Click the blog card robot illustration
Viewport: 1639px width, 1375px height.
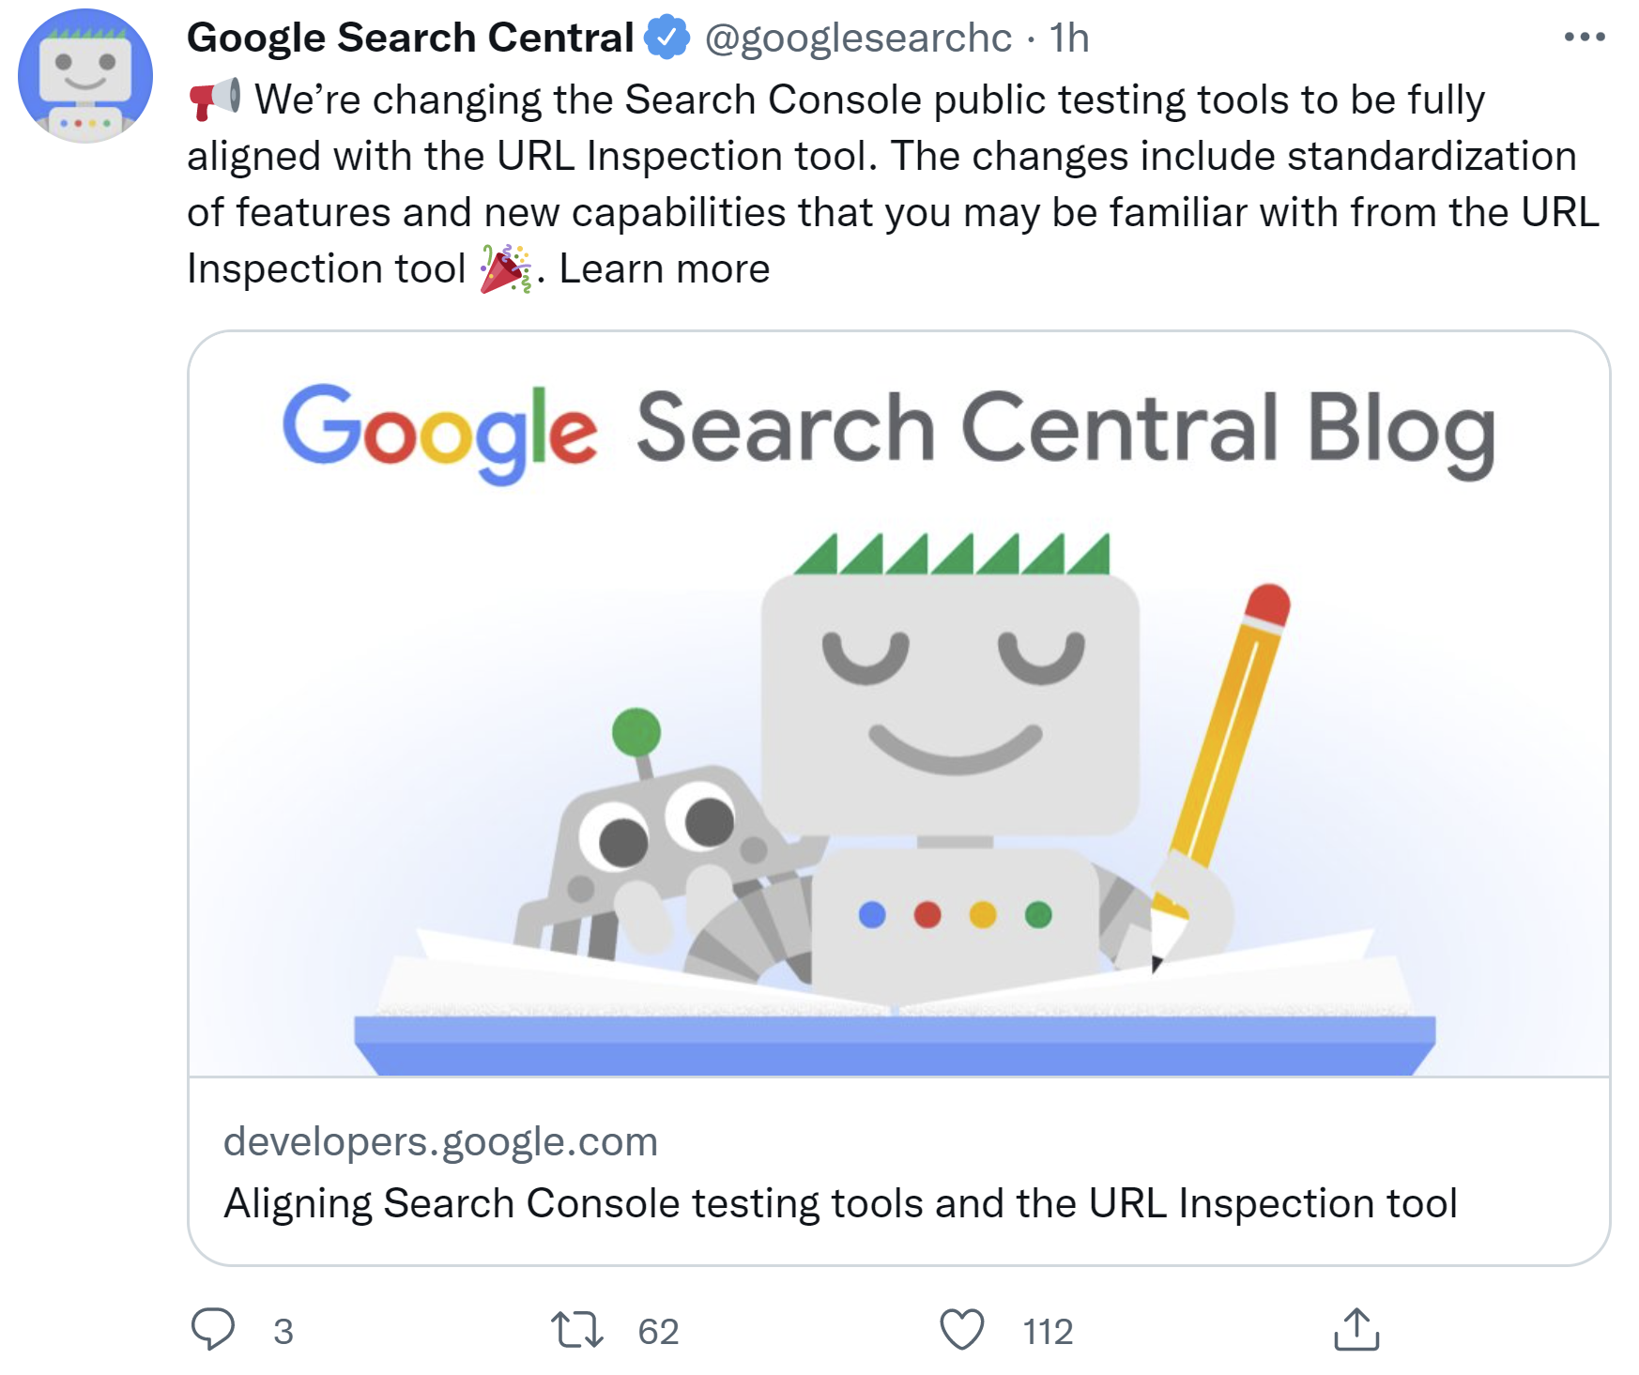pyautogui.click(x=948, y=751)
